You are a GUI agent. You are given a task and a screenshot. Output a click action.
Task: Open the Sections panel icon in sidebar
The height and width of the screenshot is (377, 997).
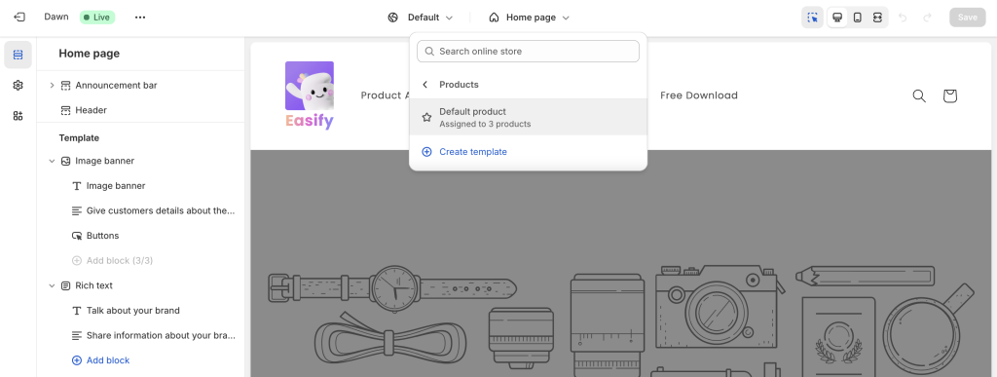(18, 55)
